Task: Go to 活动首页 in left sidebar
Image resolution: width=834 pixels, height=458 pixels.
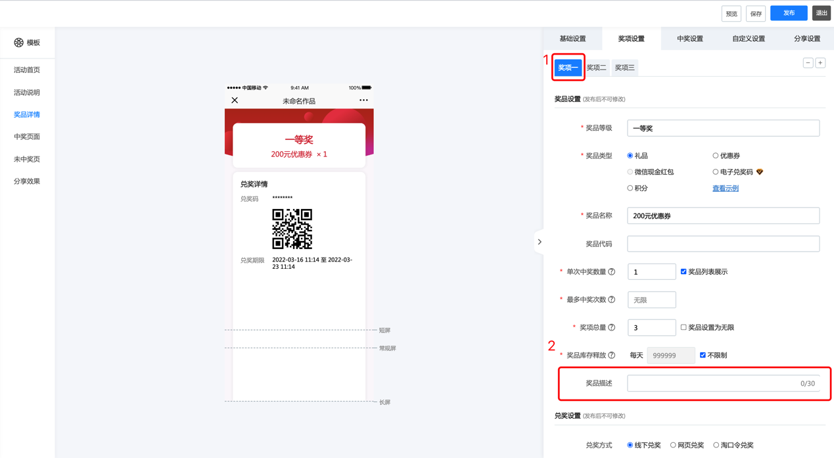Action: pos(27,70)
